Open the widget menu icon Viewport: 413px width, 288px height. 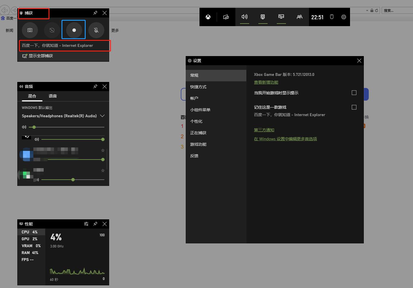[226, 17]
